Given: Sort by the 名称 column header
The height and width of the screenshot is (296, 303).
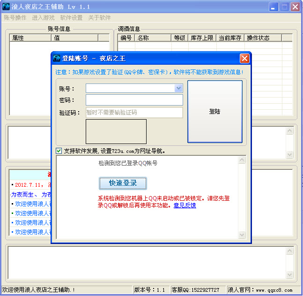Looking at the screenshot, I should coord(153,38).
